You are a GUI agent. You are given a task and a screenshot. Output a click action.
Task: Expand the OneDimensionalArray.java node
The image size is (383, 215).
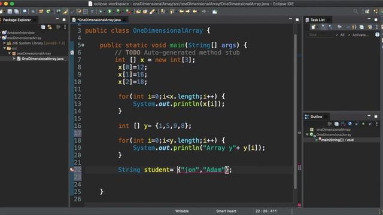(14, 59)
